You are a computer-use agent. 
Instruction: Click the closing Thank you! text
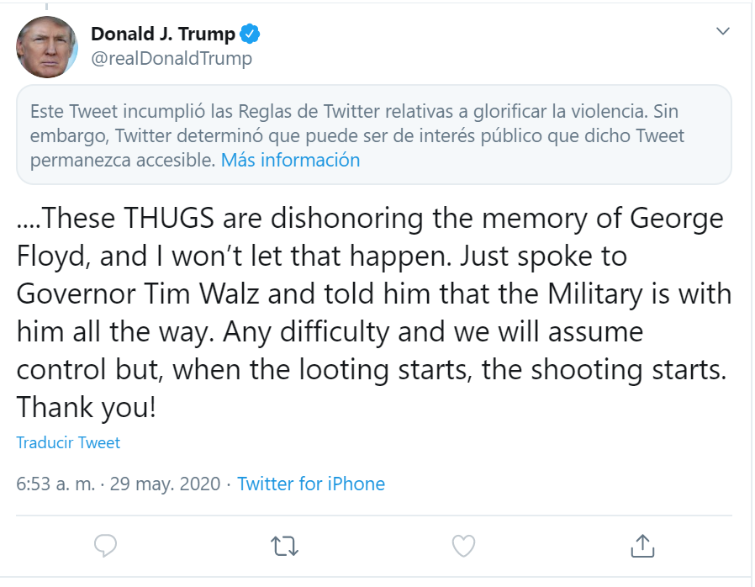coord(86,407)
